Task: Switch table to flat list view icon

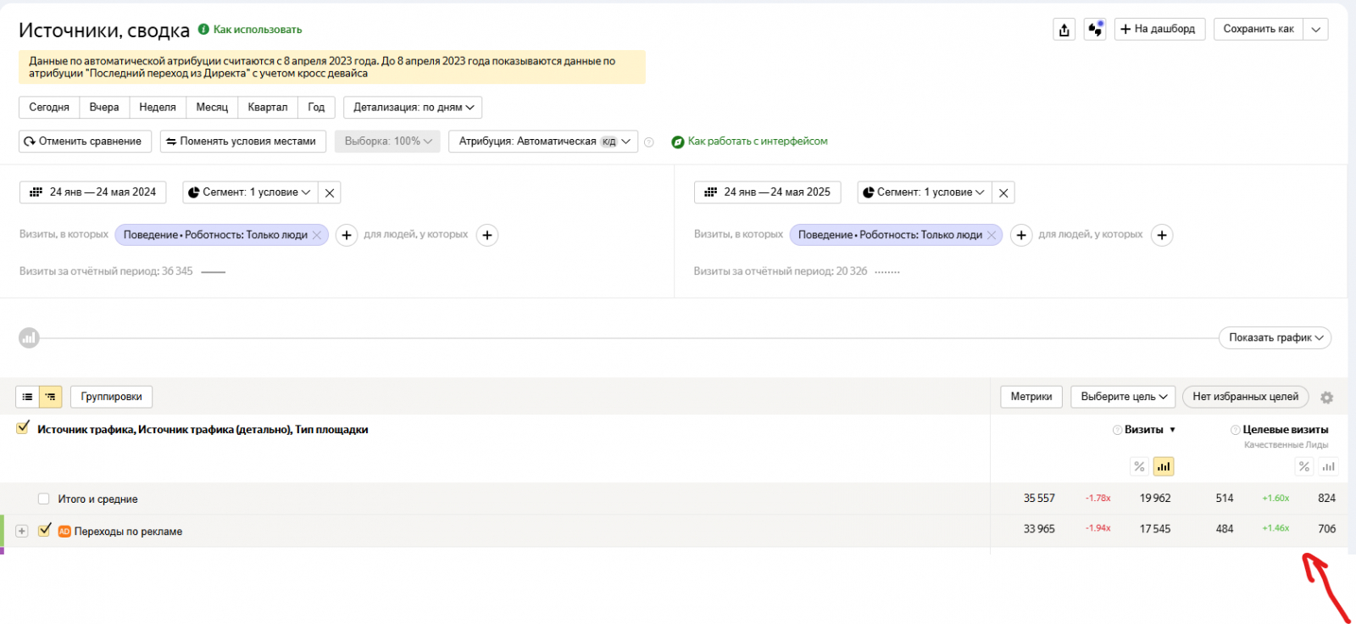Action: click(27, 397)
